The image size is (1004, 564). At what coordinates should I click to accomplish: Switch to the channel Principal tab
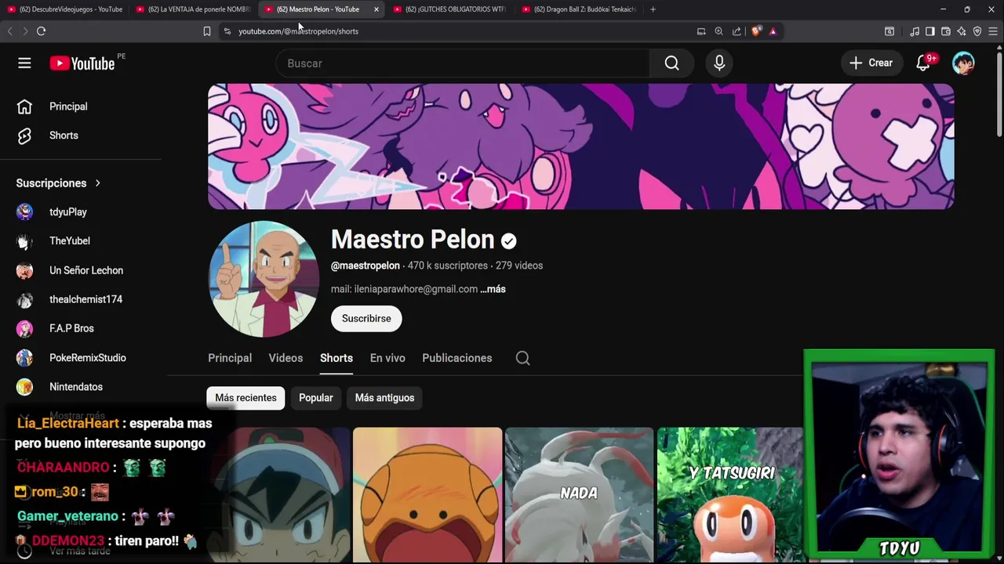pyautogui.click(x=230, y=358)
